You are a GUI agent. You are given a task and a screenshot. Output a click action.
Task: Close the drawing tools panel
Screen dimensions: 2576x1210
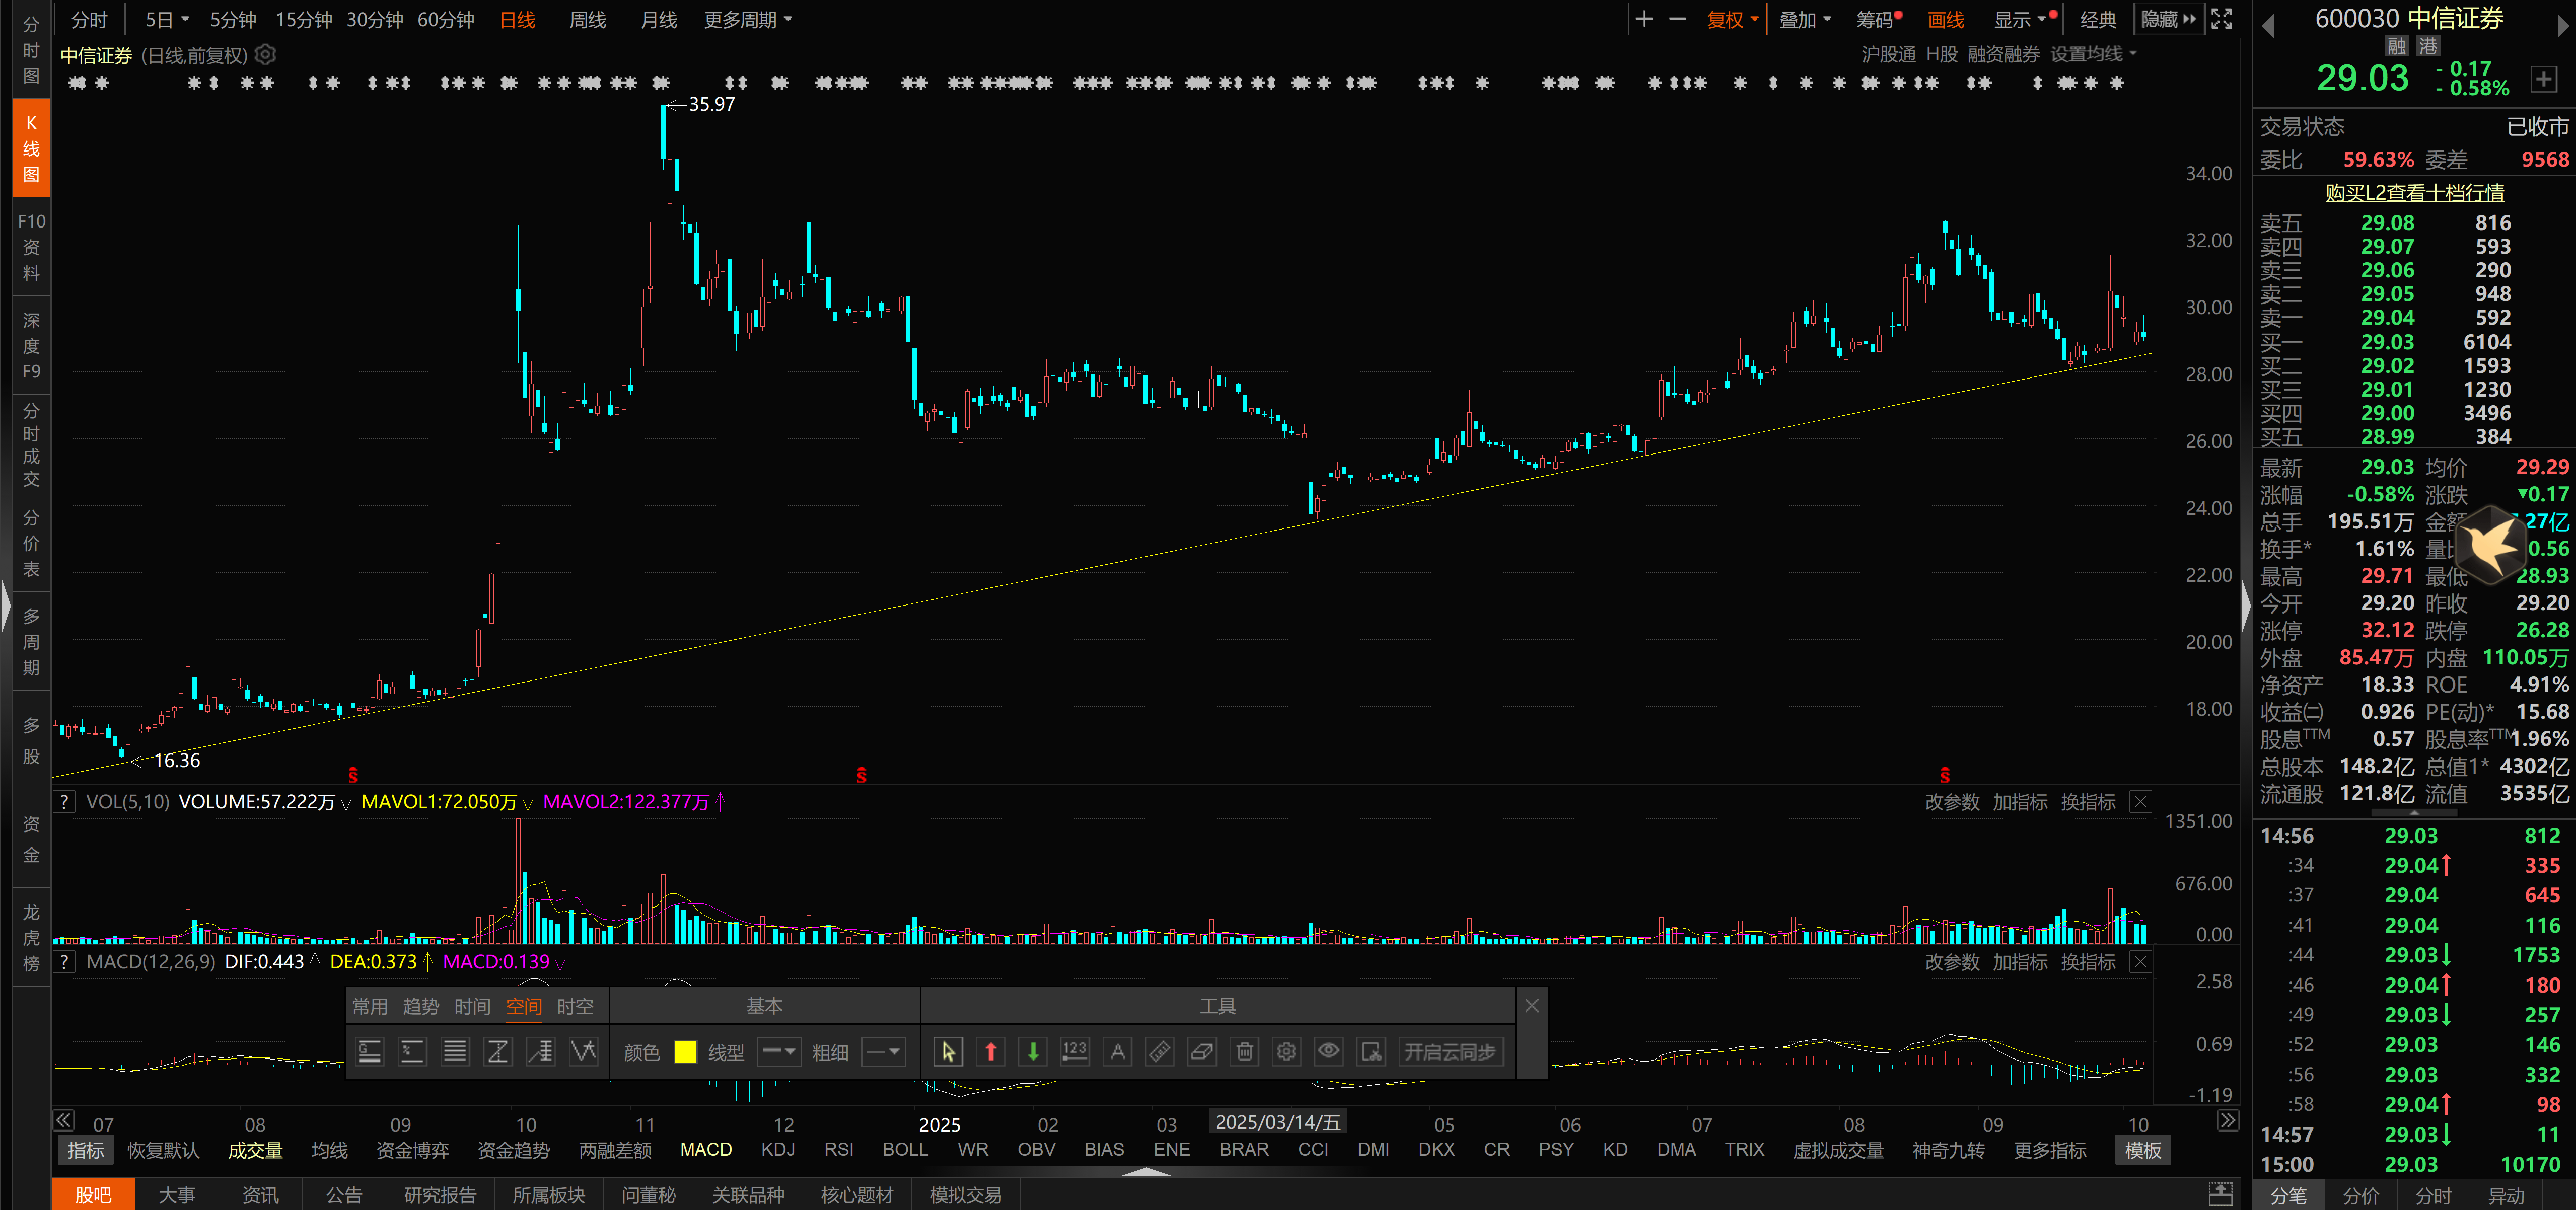point(1531,1005)
